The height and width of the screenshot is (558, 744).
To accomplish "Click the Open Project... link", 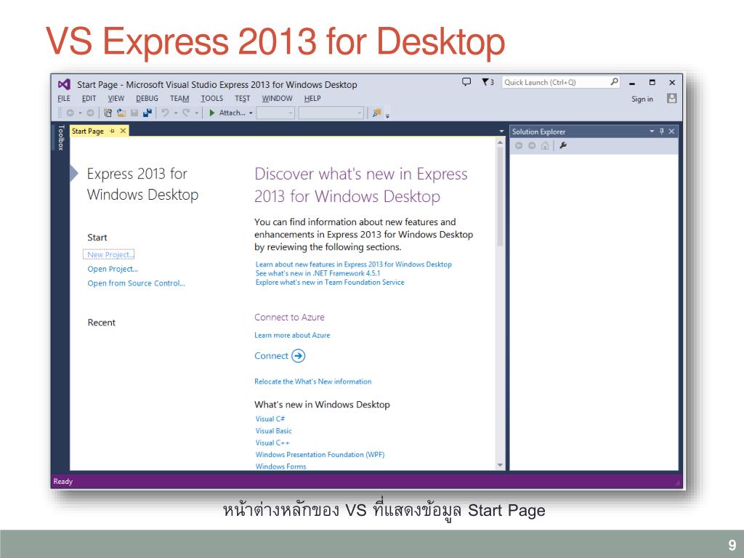I will pos(113,269).
